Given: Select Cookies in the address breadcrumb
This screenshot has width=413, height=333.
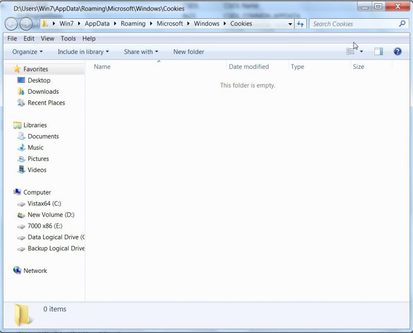Looking at the screenshot, I should [x=241, y=24].
